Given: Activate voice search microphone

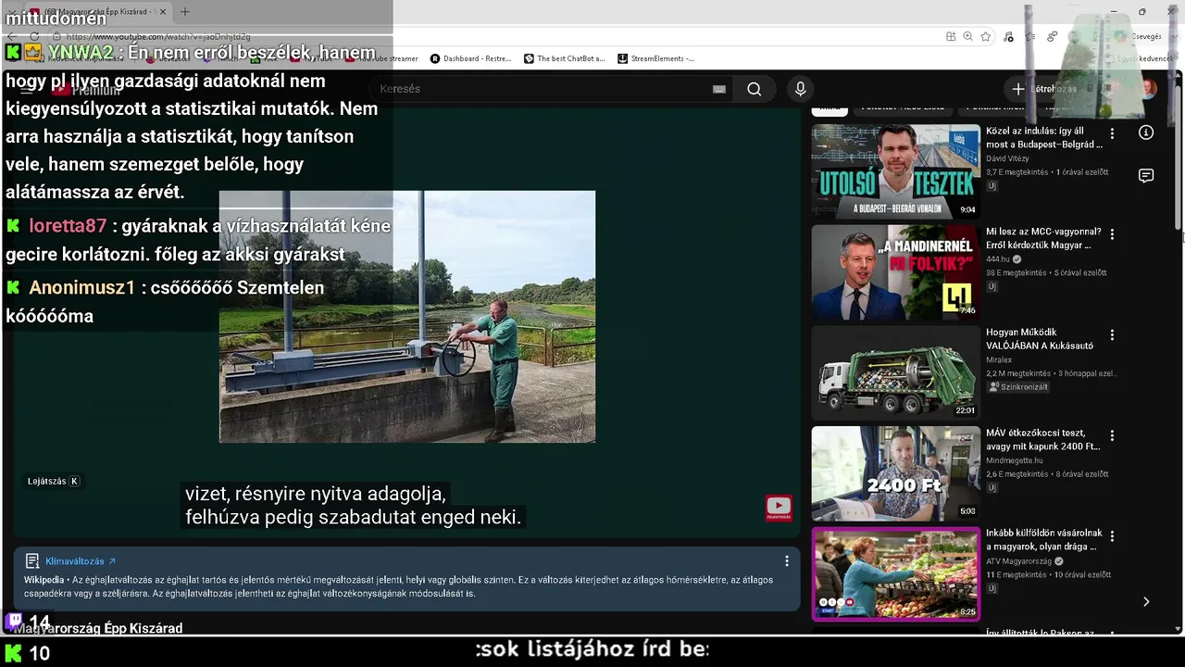Looking at the screenshot, I should pos(801,89).
